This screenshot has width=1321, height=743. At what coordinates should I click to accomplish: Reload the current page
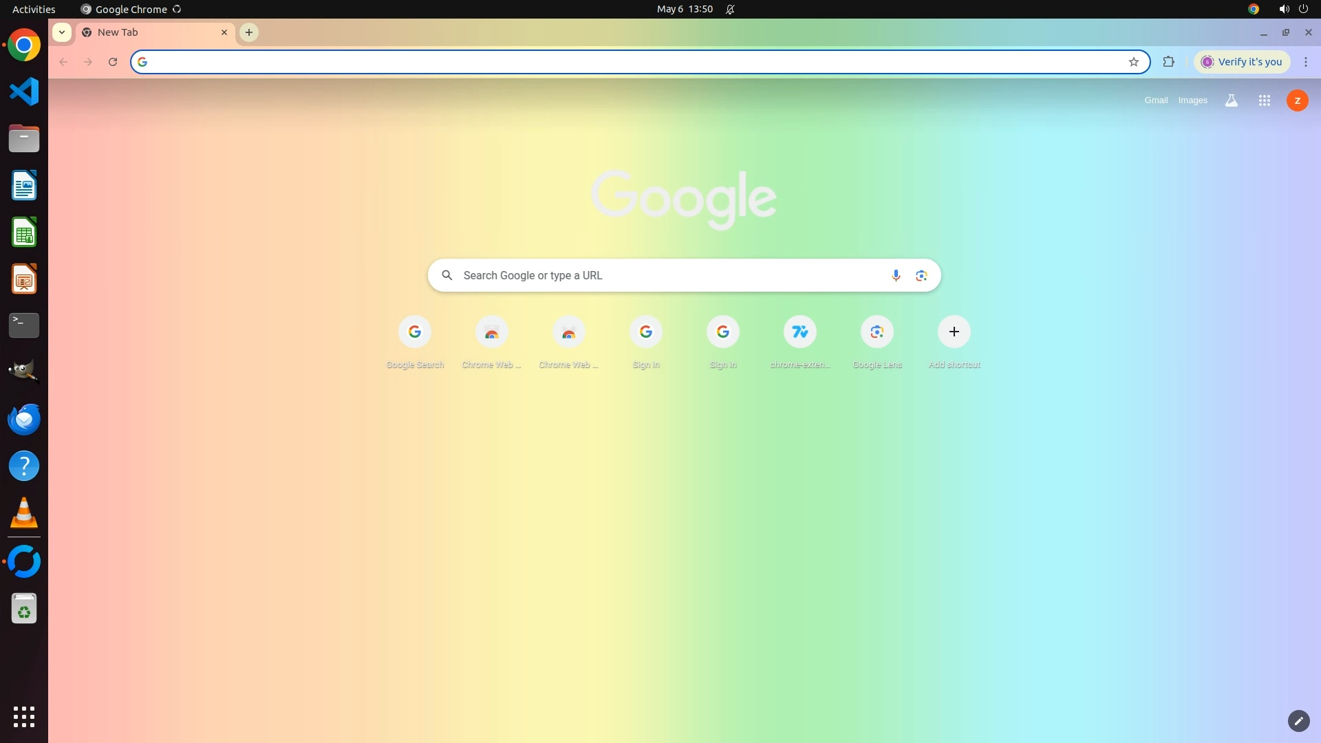pyautogui.click(x=113, y=62)
